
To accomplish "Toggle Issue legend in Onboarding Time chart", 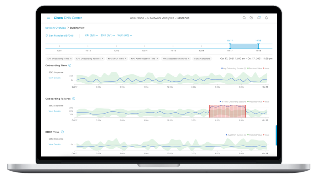I will click(x=266, y=68).
